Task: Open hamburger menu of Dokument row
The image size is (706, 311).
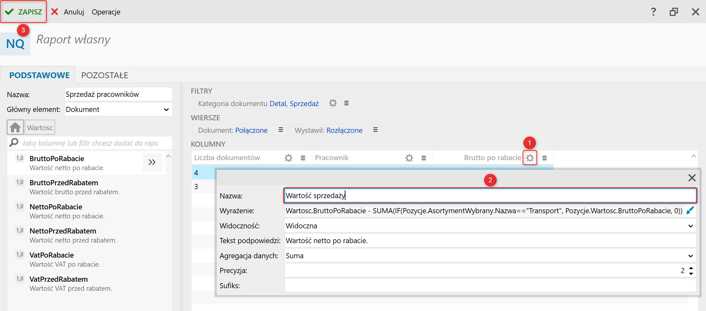Action: pos(280,130)
